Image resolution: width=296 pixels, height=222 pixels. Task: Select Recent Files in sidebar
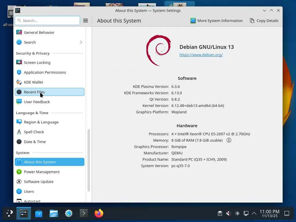coord(49,92)
